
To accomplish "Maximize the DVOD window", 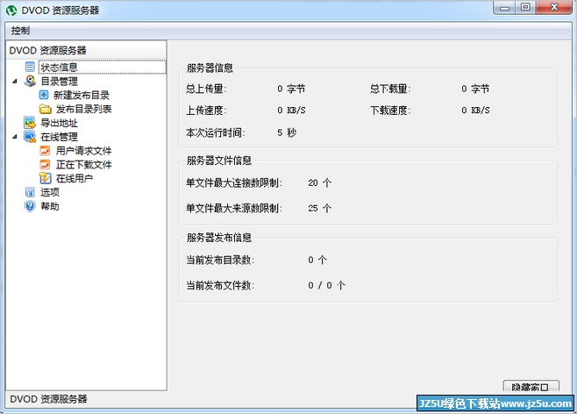I will (525, 7).
